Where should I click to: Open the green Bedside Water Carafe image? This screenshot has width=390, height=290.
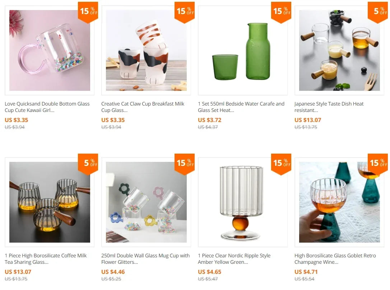[243, 50]
